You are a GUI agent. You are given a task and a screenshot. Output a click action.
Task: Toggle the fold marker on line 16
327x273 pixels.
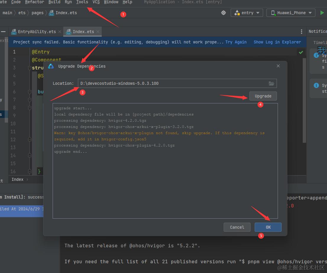pyautogui.click(x=30, y=171)
